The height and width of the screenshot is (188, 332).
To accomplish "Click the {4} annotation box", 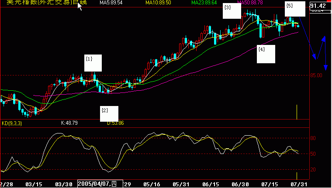I will 266,54.
